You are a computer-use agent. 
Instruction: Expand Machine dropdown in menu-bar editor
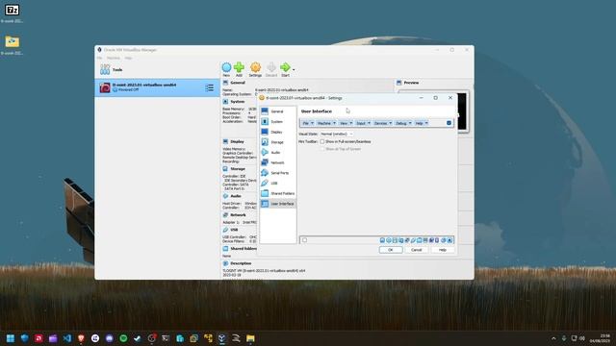pos(326,123)
